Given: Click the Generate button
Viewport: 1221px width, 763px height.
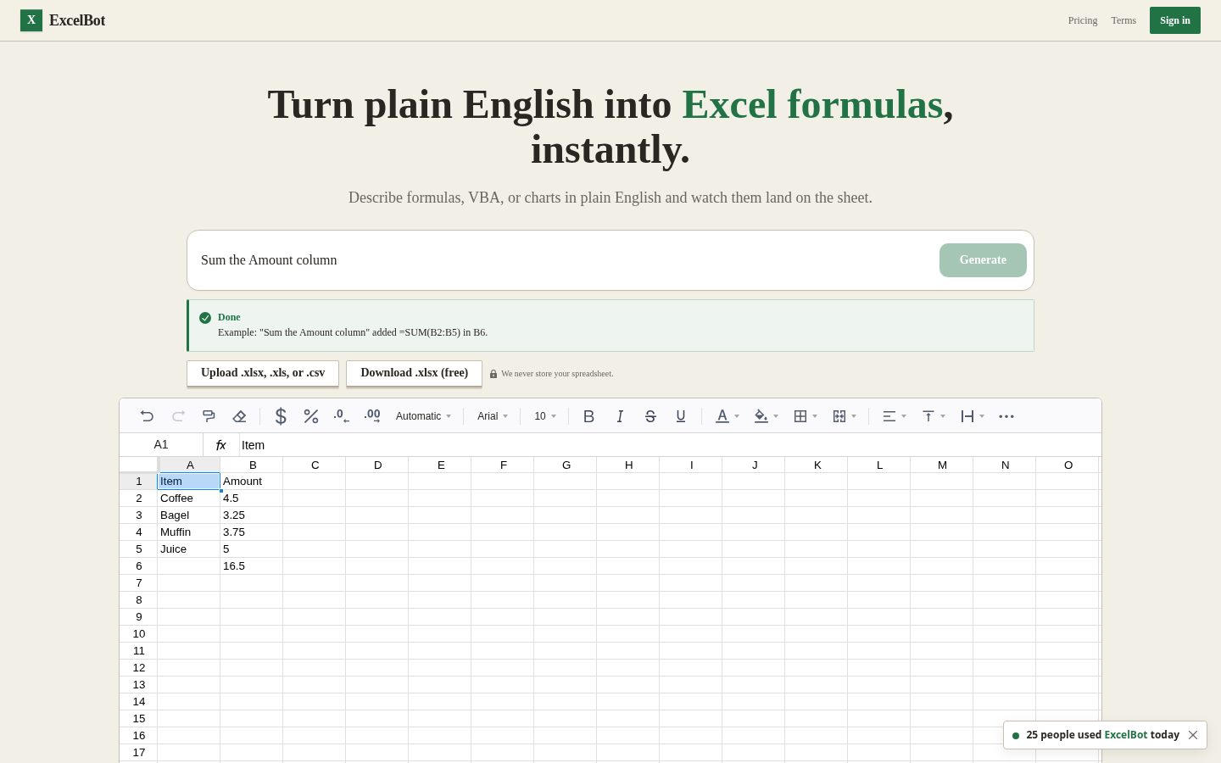Looking at the screenshot, I should [x=983, y=260].
